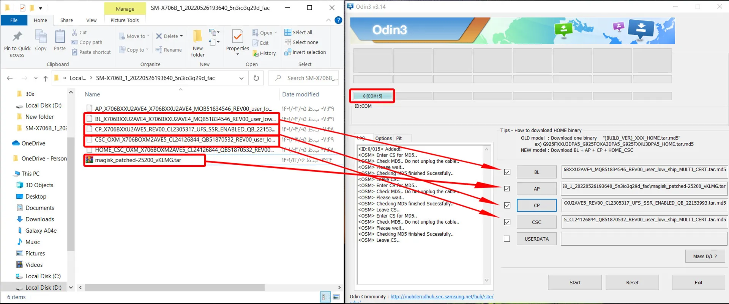Select Local Disk (C:) in navigation pane
Image resolution: width=729 pixels, height=304 pixels.
[x=43, y=276]
